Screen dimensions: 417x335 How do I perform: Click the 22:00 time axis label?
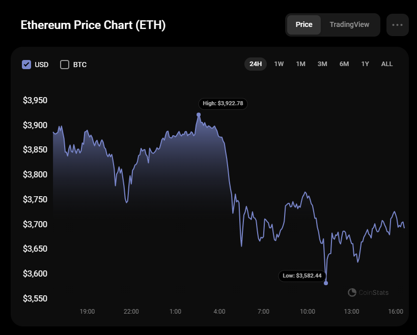tap(131, 311)
